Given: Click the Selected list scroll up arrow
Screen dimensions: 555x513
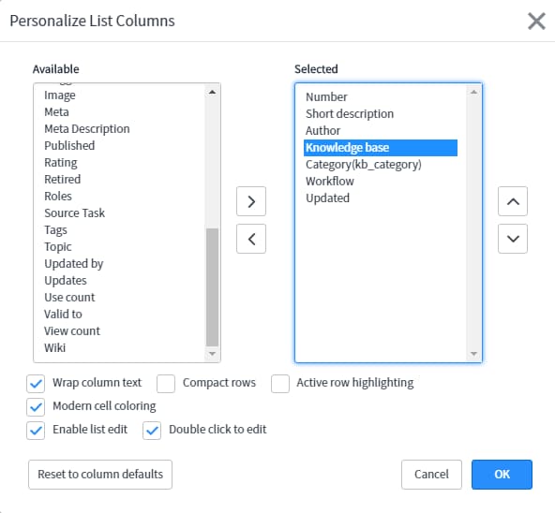Looking at the screenshot, I should (x=474, y=93).
